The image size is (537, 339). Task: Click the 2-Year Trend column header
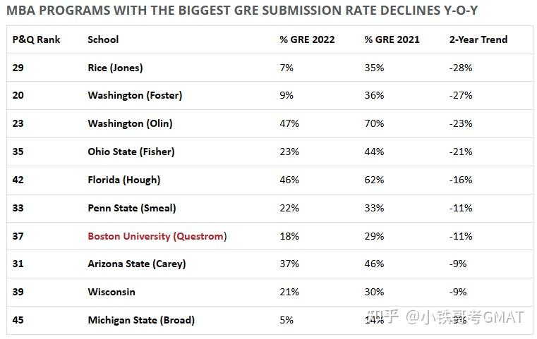pyautogui.click(x=478, y=39)
